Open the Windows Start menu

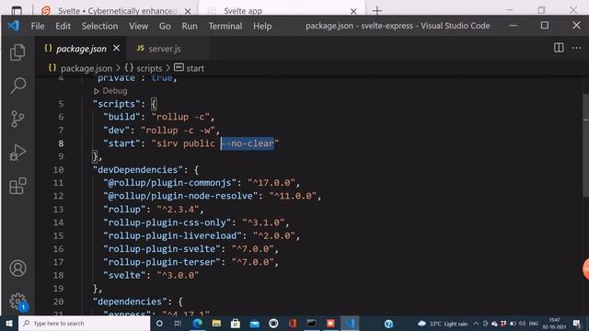9,323
